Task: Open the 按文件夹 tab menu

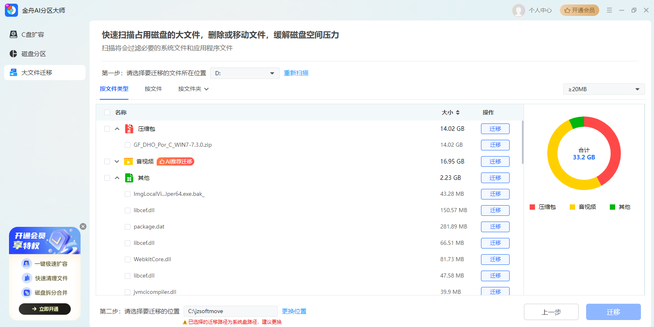Action: tap(193, 89)
